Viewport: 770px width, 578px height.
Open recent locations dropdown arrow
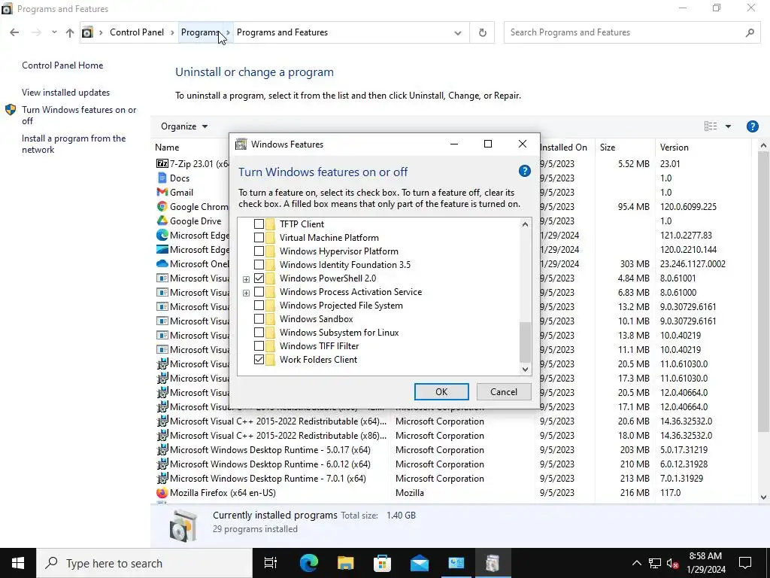54,32
